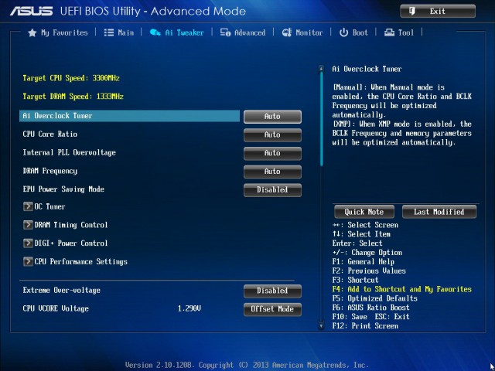
Task: Select the CPU Core Ratio label
Action: pos(49,134)
